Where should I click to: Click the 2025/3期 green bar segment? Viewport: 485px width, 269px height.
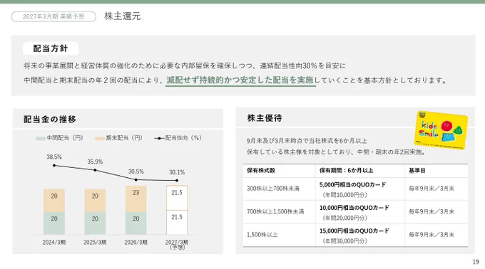click(x=95, y=223)
